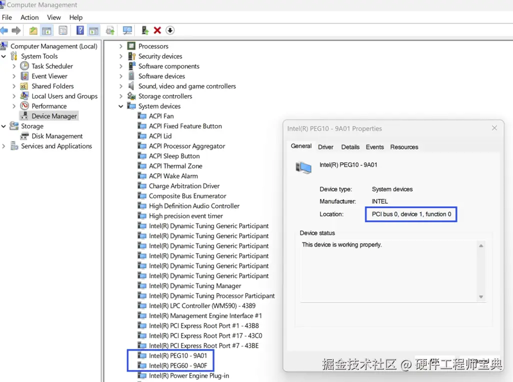Expand Services and Applications node
Viewport: 513px width, 382px height.
3,146
